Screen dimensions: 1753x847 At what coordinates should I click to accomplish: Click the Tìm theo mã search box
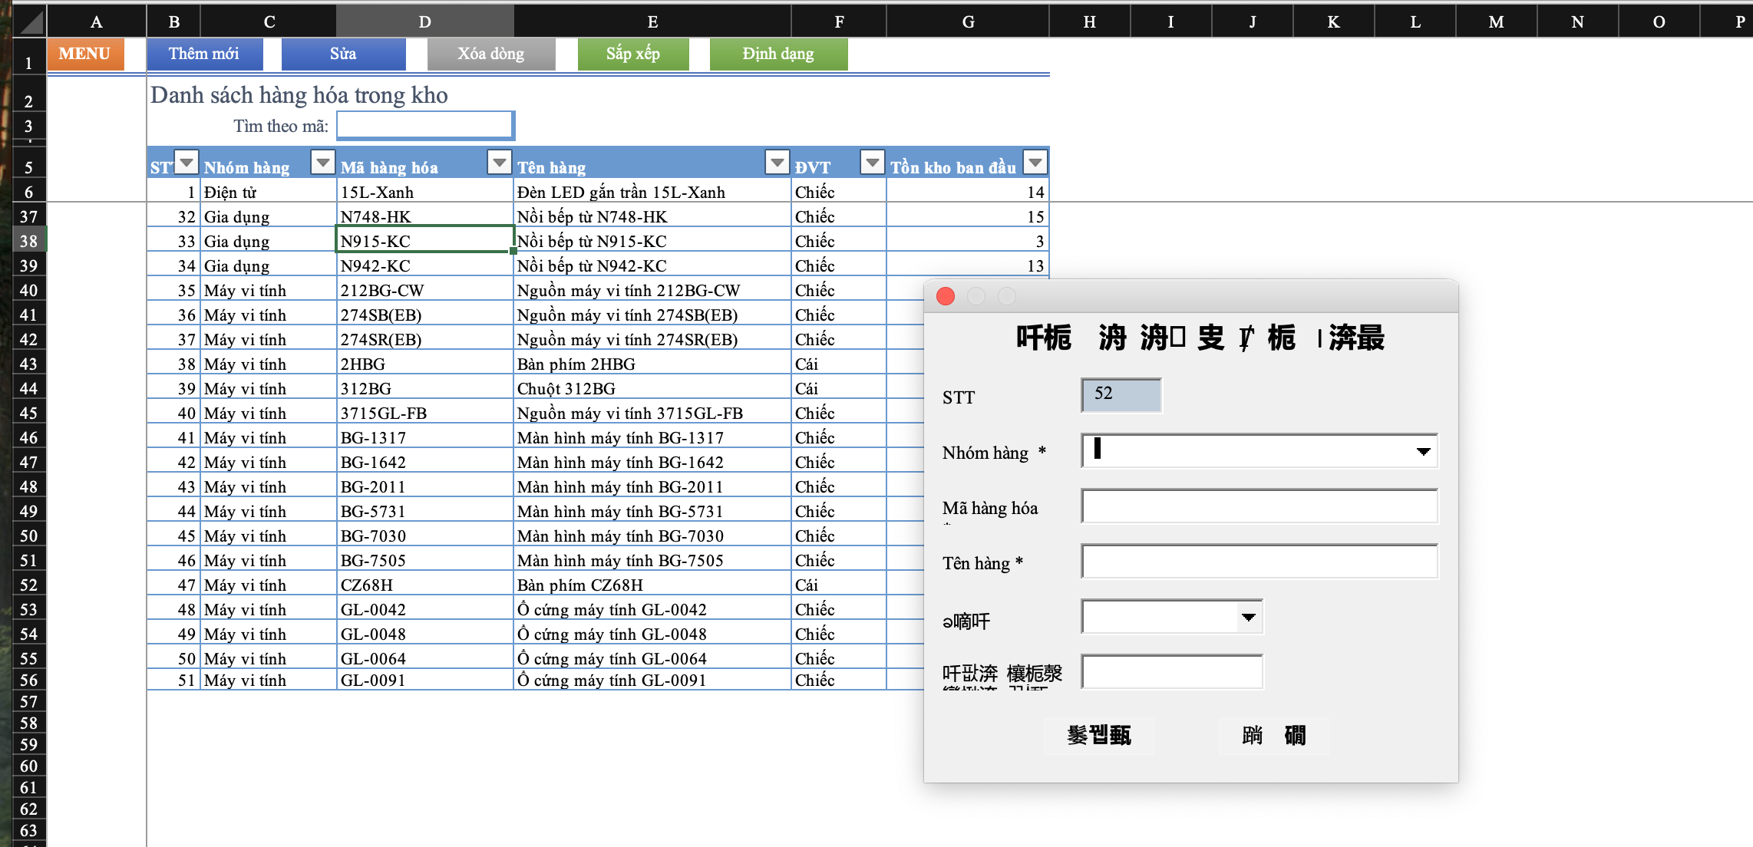pyautogui.click(x=424, y=126)
